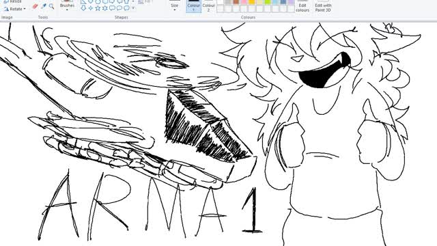437x246 pixels.
Task: Click the Edit colours button
Action: point(302,6)
